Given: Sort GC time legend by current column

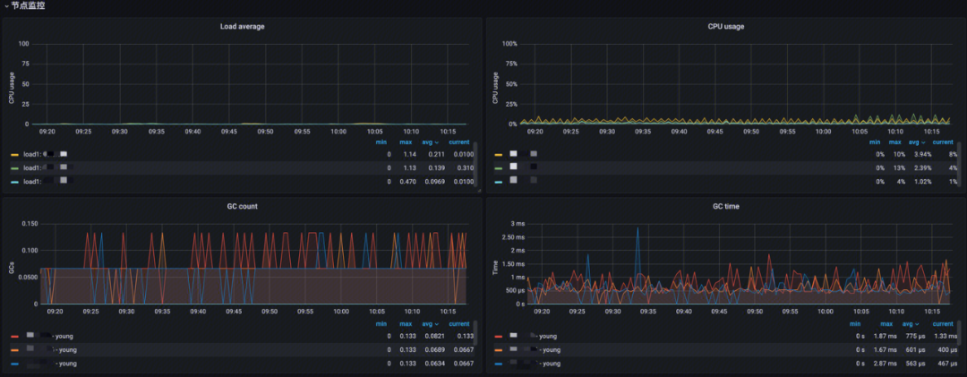Looking at the screenshot, I should (x=945, y=323).
